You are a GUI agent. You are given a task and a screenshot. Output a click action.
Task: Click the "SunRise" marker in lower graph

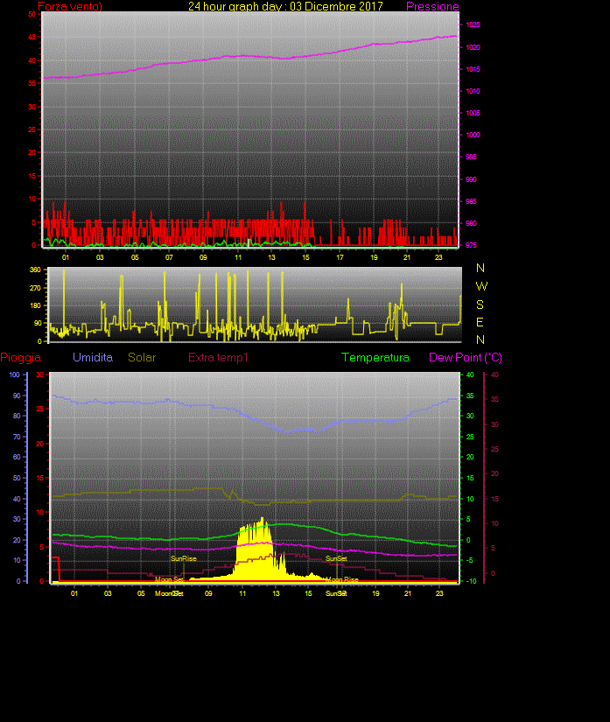pyautogui.click(x=183, y=558)
